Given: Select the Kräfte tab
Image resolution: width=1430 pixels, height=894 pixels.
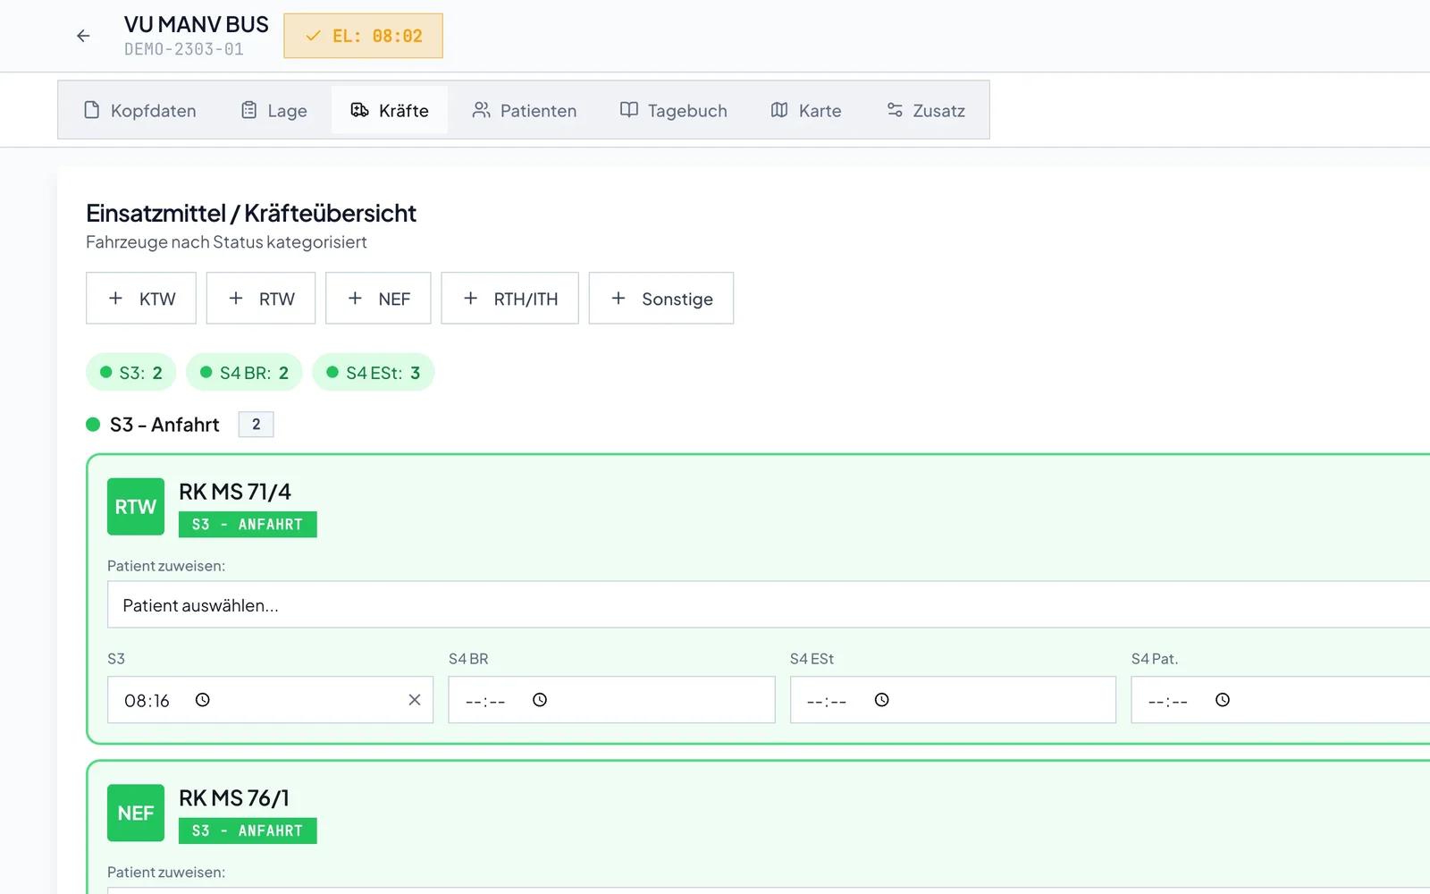Looking at the screenshot, I should click(390, 110).
